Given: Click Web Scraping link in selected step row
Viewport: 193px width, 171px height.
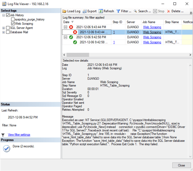Looking at the screenshot, I should click(x=152, y=32).
